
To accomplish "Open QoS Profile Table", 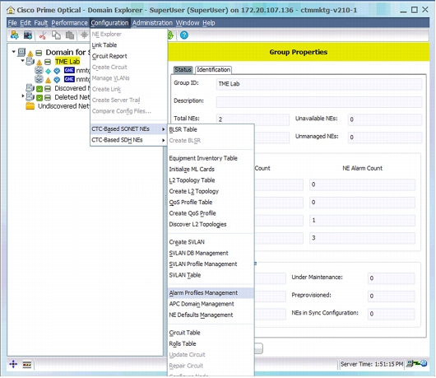I will (x=211, y=203).
